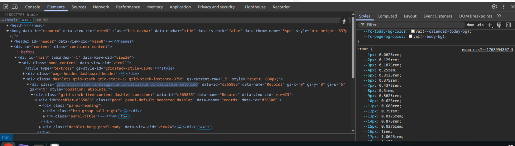Toggle the computed styles sidebar icon
This screenshot has width=515, height=146.
click(x=508, y=25)
